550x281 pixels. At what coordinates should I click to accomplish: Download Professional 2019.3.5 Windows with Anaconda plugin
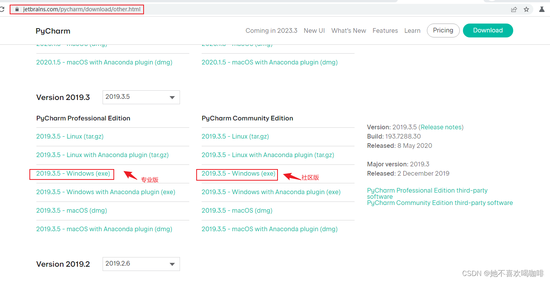pos(106,192)
